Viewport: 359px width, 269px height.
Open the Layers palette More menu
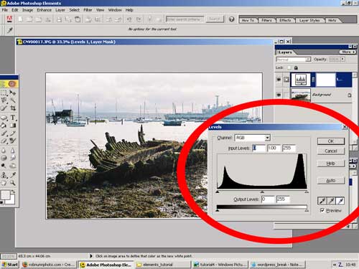348,52
